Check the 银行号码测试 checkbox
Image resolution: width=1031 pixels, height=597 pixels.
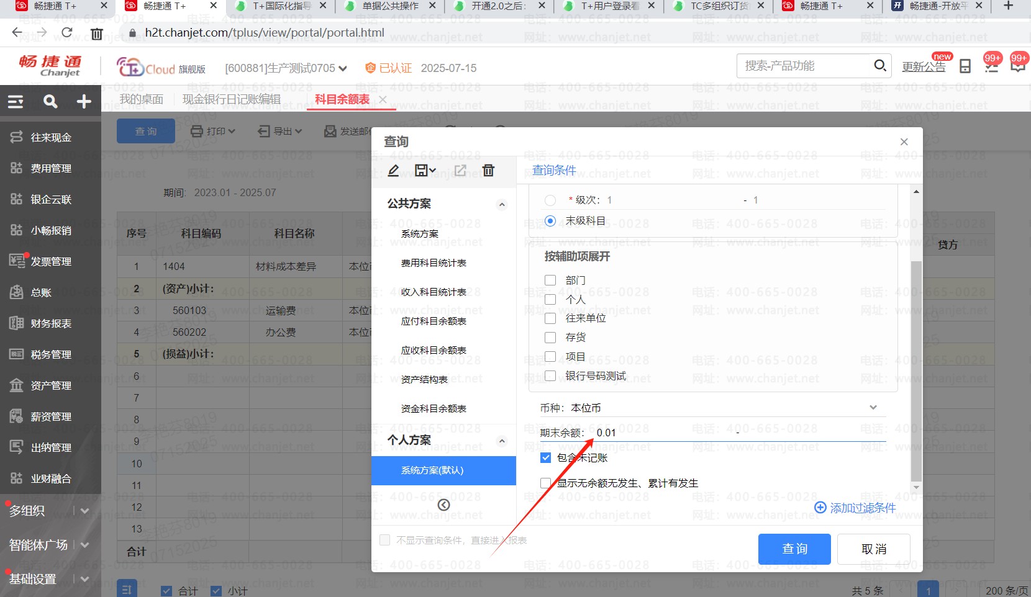pyautogui.click(x=550, y=375)
